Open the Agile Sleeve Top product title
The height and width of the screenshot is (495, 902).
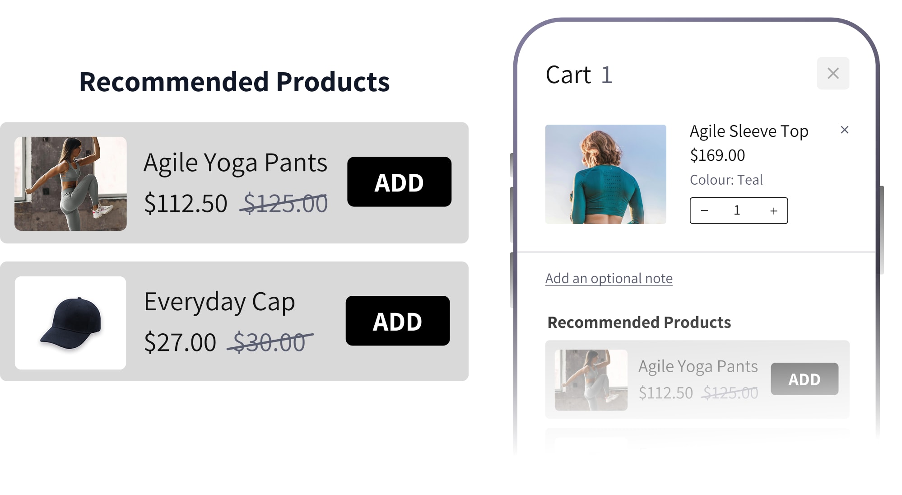[x=749, y=131]
